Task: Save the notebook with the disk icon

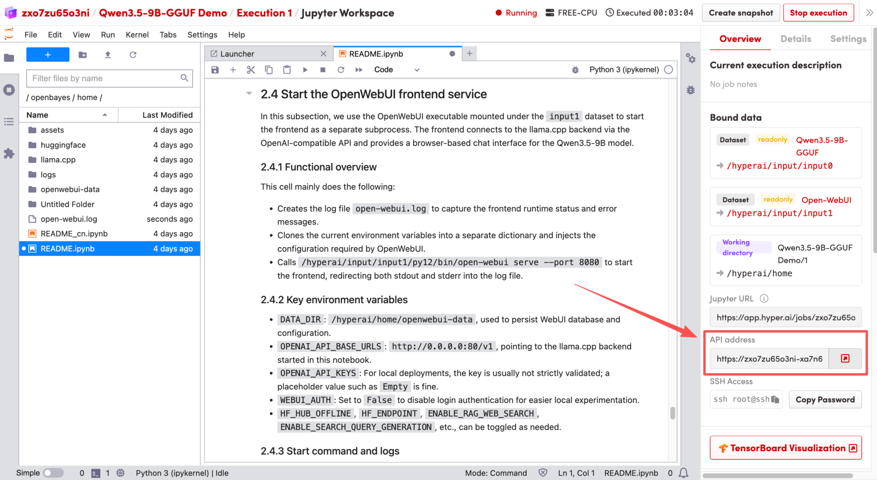Action: coord(215,70)
